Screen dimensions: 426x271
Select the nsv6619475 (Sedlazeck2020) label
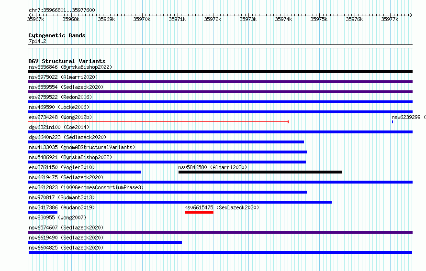coord(66,177)
